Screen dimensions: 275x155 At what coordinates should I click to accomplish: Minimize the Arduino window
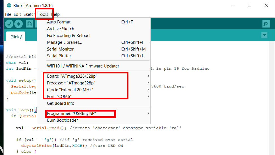pyautogui.click(x=233, y=5)
